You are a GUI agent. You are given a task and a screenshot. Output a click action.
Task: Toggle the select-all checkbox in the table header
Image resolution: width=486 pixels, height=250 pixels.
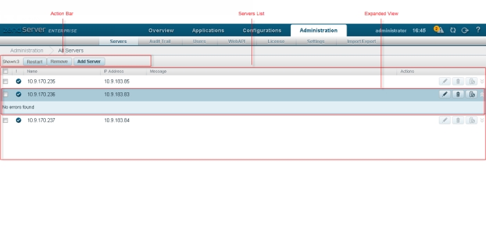tap(6, 72)
